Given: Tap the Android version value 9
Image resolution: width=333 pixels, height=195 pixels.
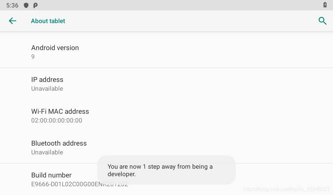Looking at the screenshot, I should [x=33, y=57].
